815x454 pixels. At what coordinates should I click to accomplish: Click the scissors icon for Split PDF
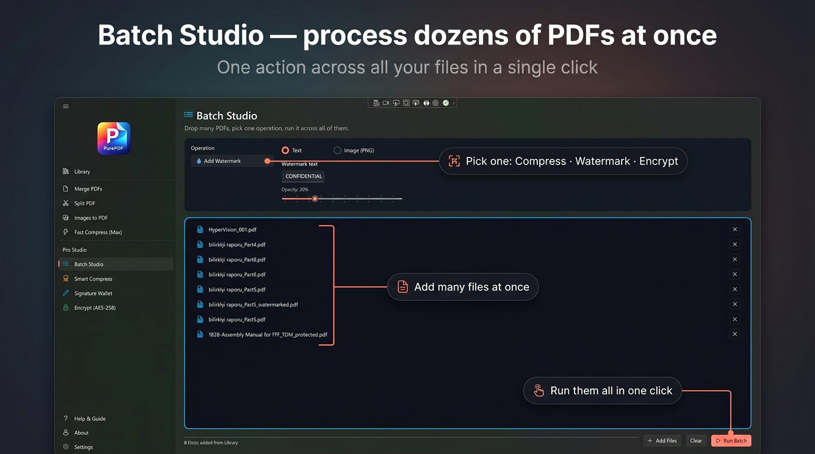click(x=66, y=203)
